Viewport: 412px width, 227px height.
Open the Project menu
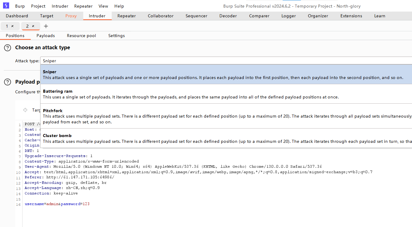click(x=38, y=6)
